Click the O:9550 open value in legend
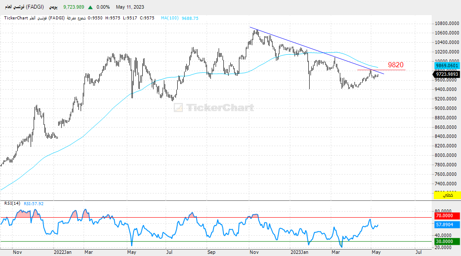The image size is (461, 256). click(95, 18)
